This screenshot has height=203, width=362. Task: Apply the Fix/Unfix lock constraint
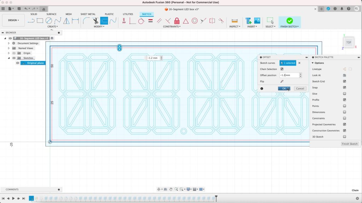(177, 21)
